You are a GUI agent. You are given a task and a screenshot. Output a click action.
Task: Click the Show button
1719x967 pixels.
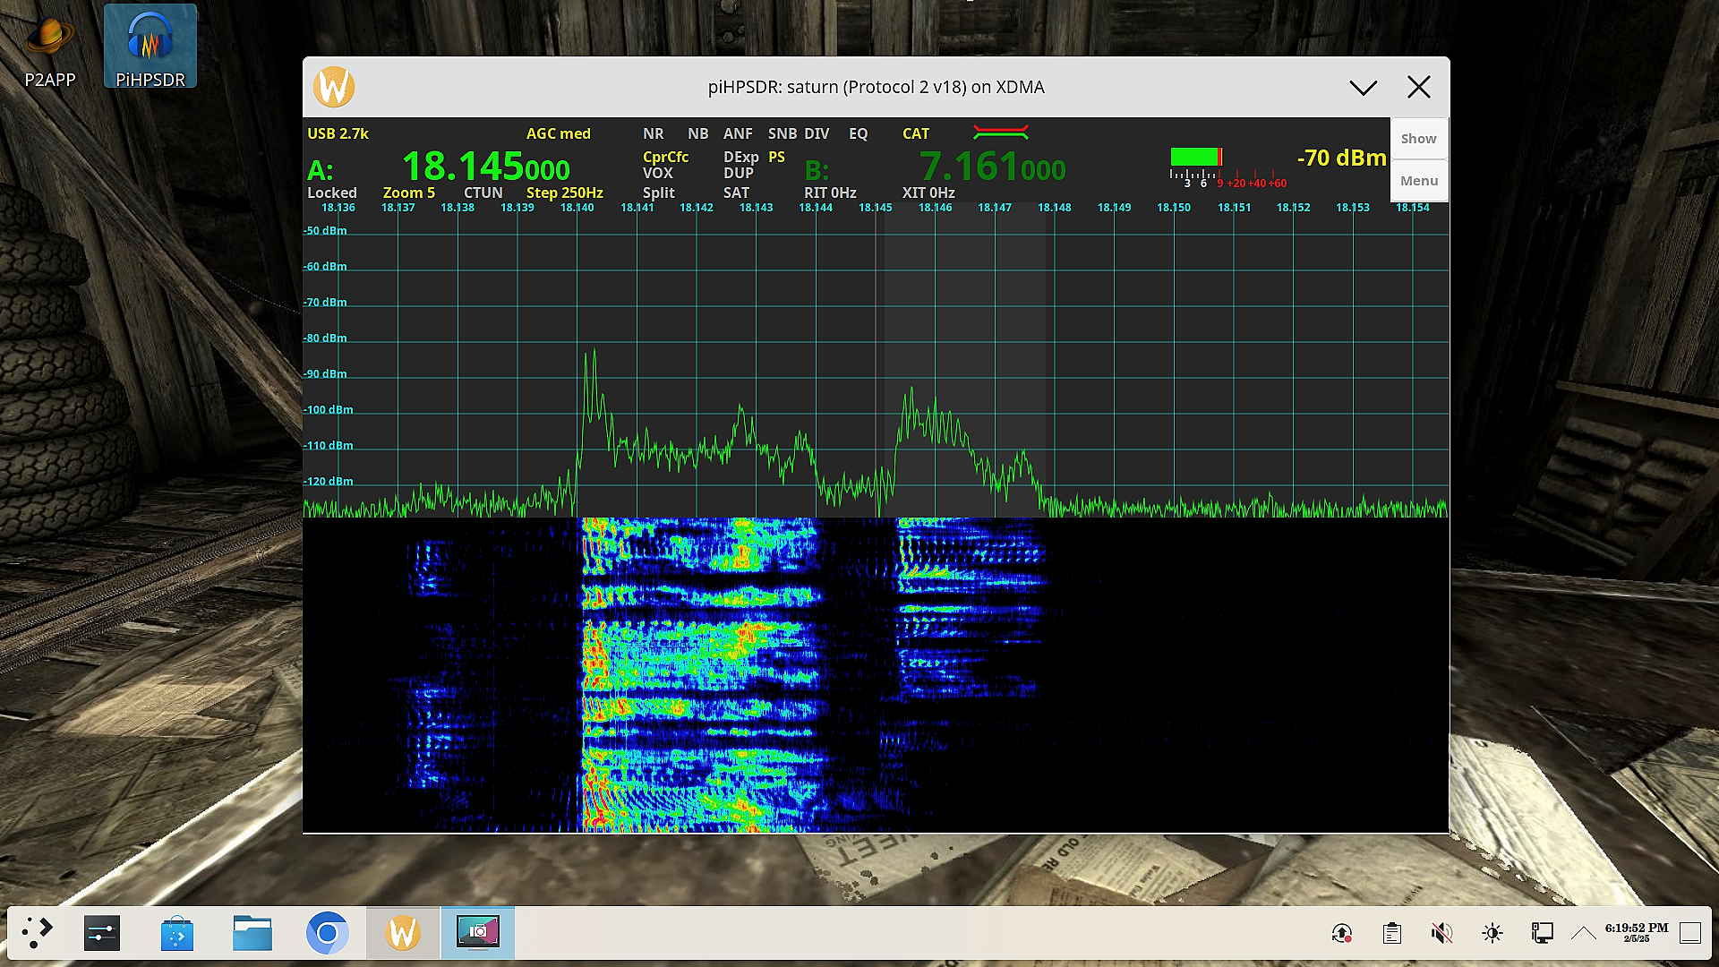[x=1419, y=139]
